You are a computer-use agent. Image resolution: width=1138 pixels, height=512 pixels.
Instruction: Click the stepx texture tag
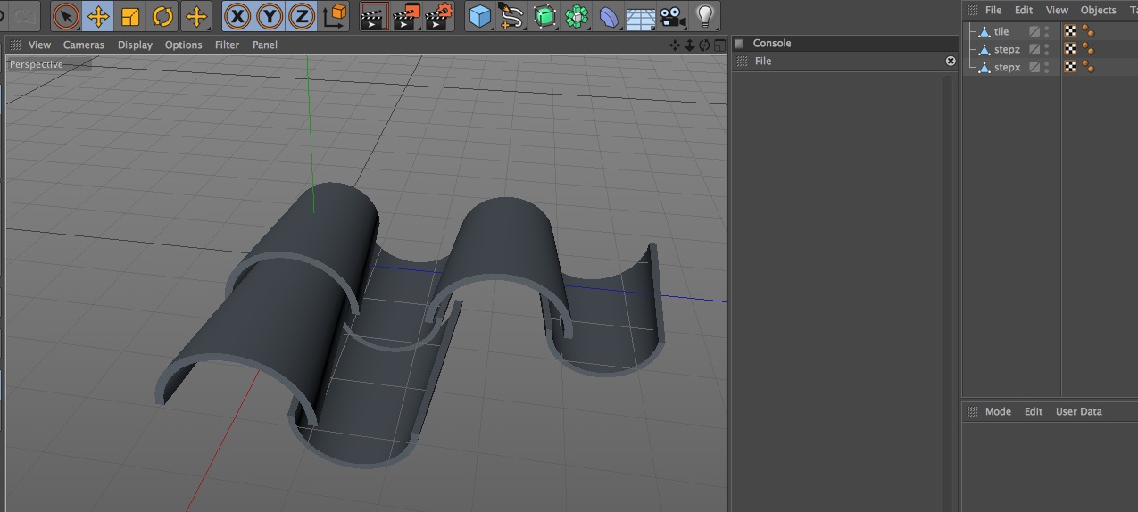click(1070, 67)
